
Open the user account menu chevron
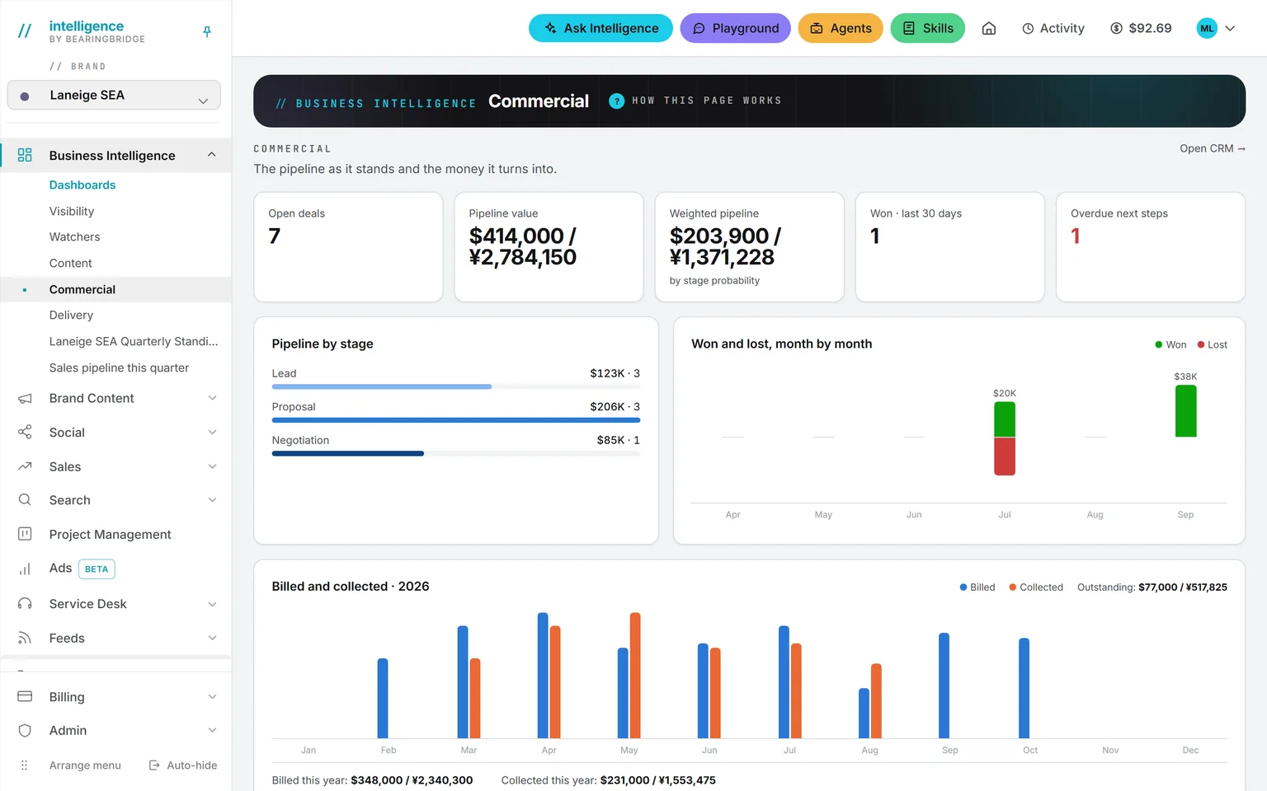coord(1230,28)
